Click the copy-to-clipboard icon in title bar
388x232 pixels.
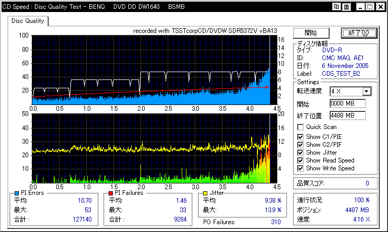click(x=336, y=7)
